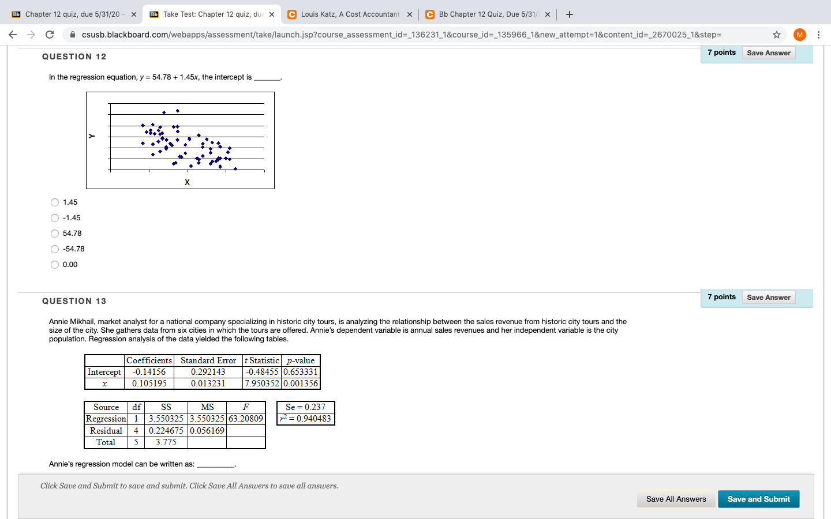831x519 pixels.
Task: Click the Save and Submit button
Action: coord(758,499)
